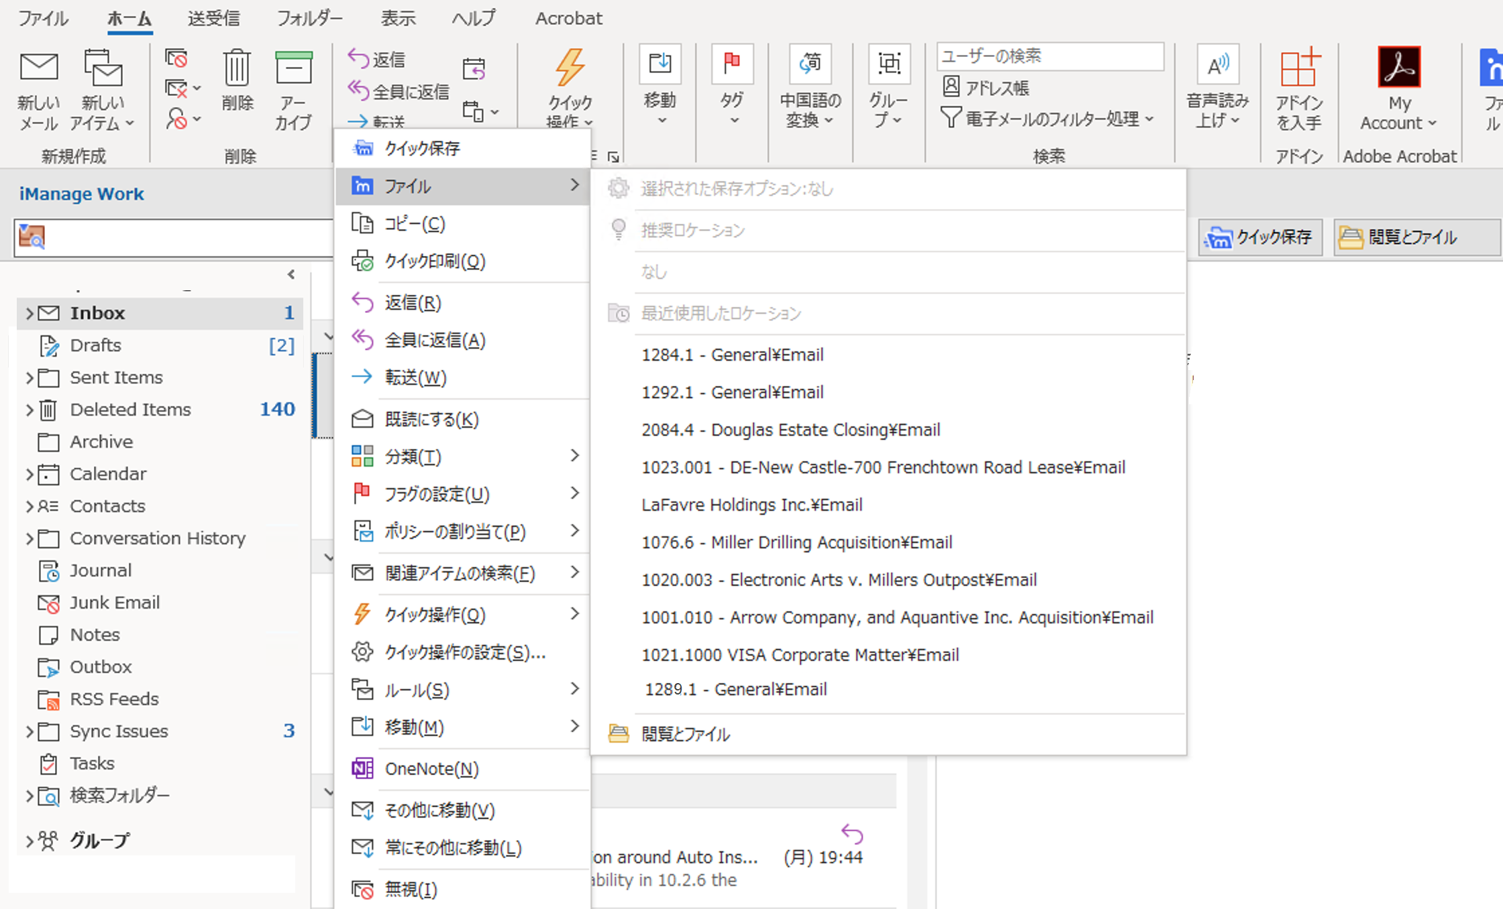Click the 閲覧とファイル button
This screenshot has height=909, width=1503.
point(1416,237)
